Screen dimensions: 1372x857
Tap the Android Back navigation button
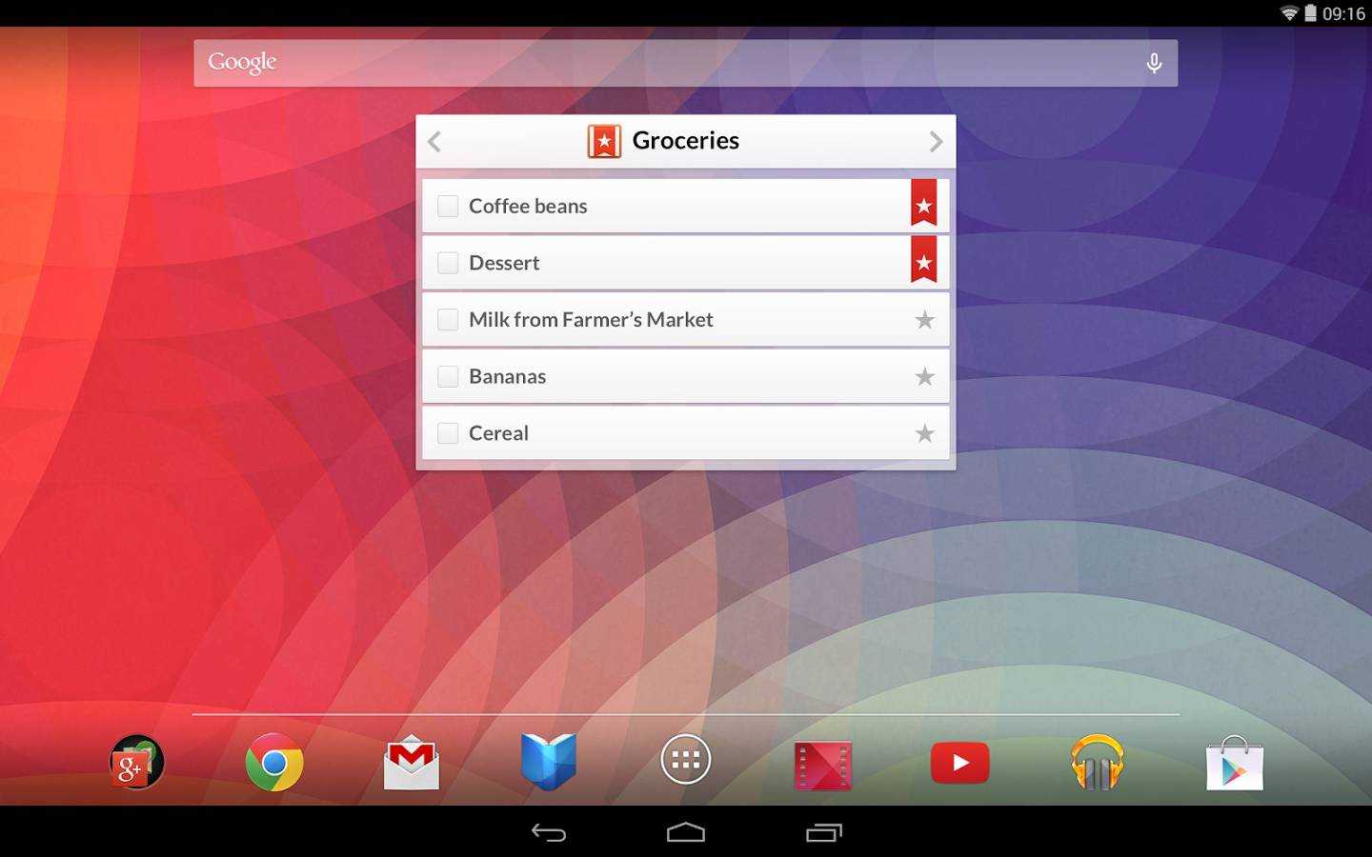click(549, 833)
